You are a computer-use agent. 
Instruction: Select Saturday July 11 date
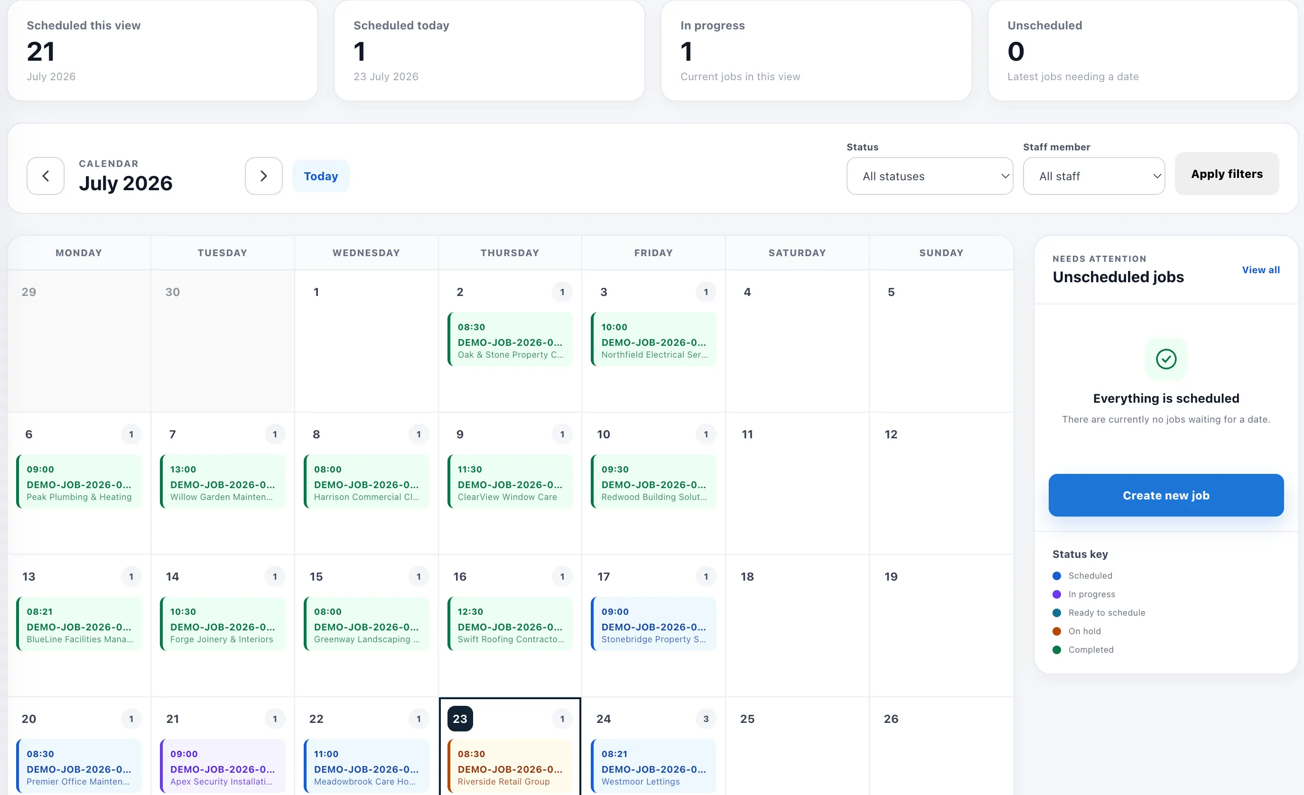tap(747, 434)
